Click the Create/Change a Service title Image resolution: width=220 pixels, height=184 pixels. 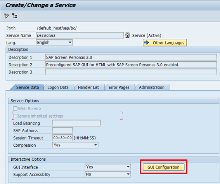point(40,5)
